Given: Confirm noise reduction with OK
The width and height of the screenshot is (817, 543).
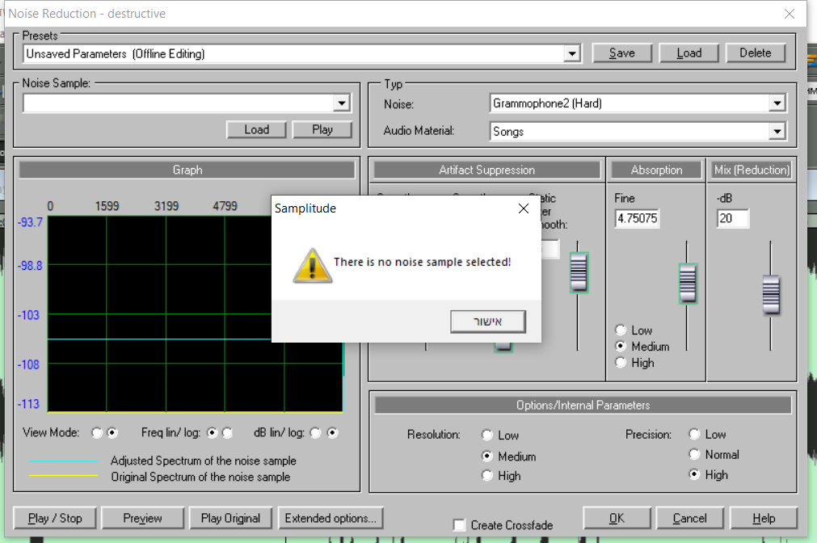Looking at the screenshot, I should (617, 519).
